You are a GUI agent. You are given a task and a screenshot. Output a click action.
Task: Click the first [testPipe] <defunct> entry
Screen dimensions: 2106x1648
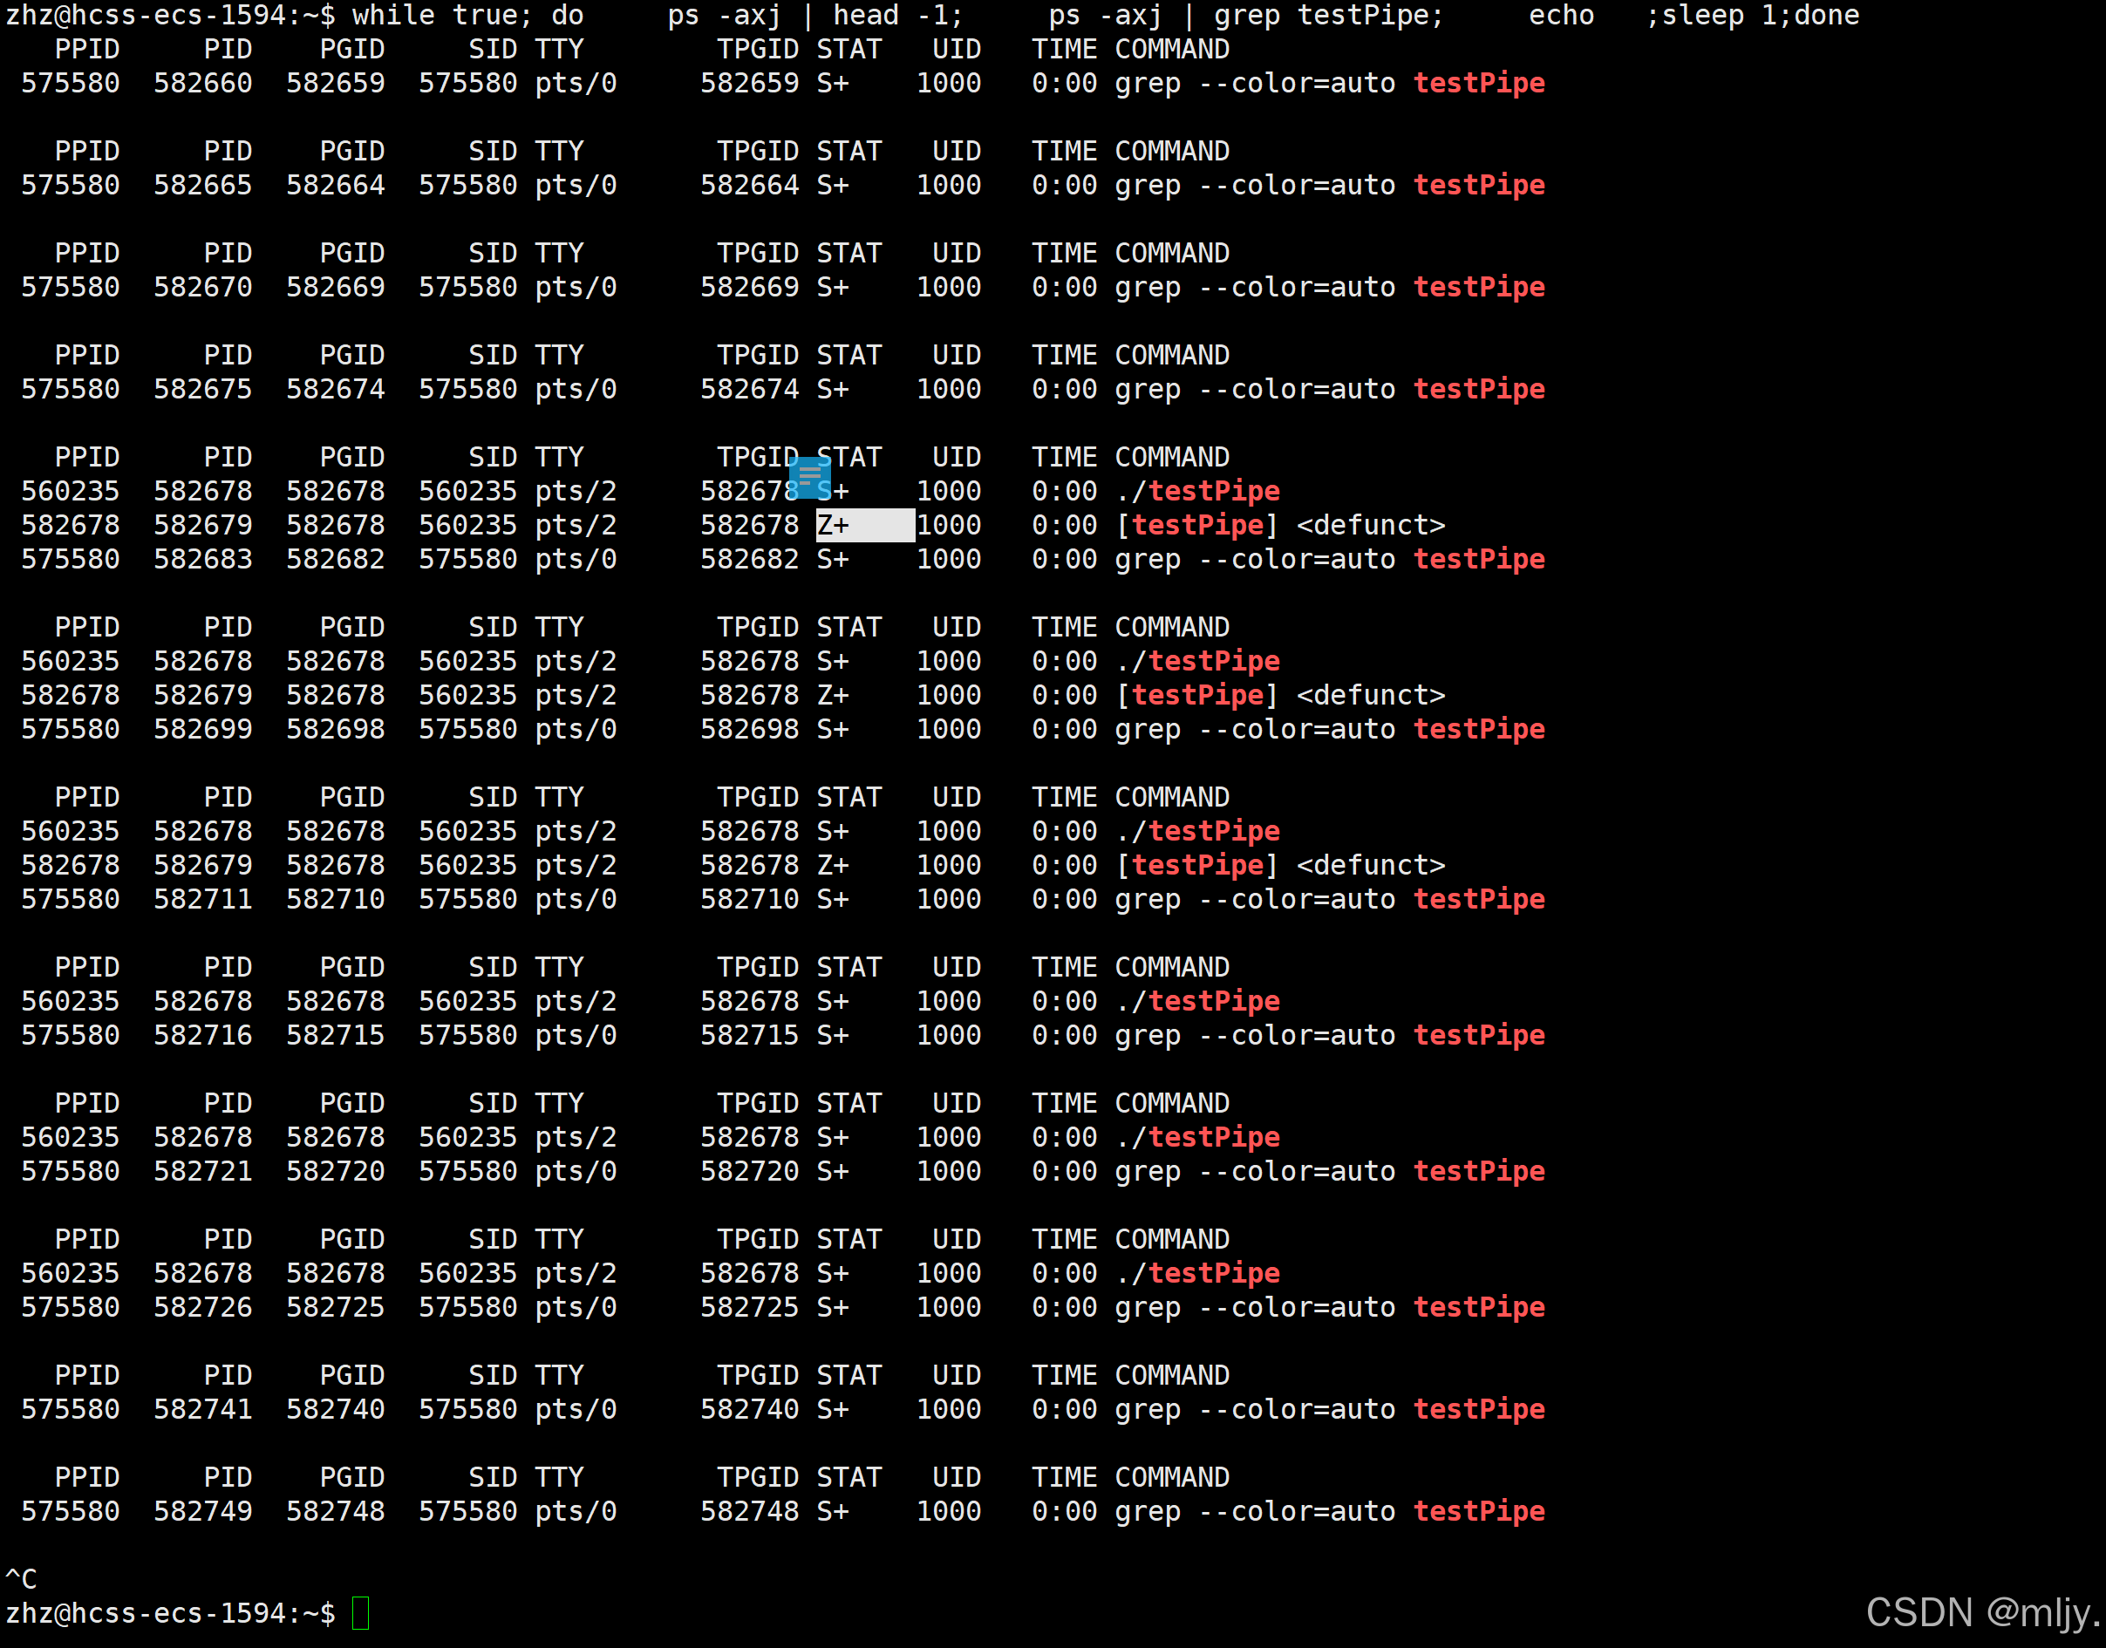click(1279, 526)
